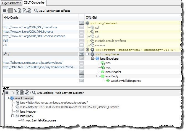The image size is (187, 132).
Task: Expand the xsl:output node
Action: [x=87, y=50]
